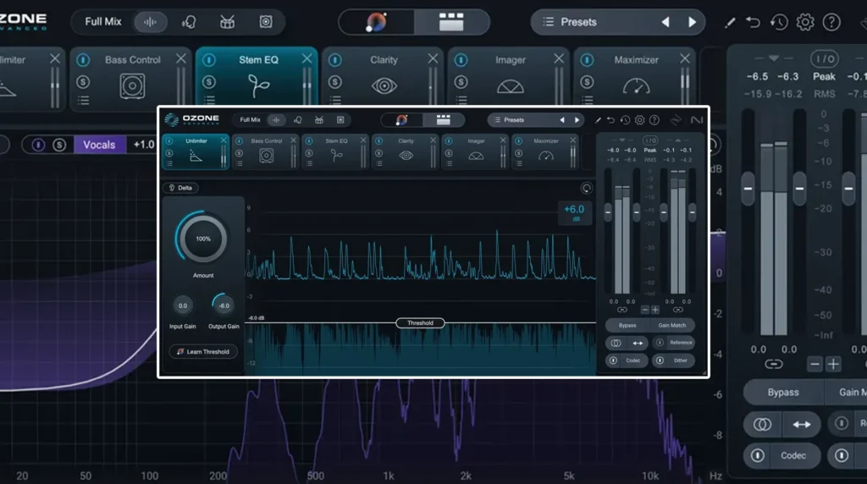
Task: Remove the Unlimiter module in inset window
Action: pos(224,141)
